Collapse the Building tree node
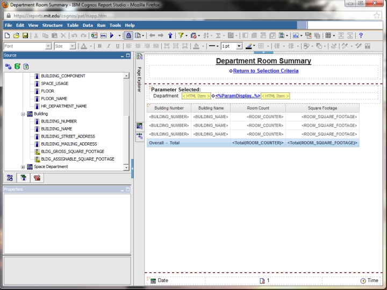The height and width of the screenshot is (290, 387). 23,114
